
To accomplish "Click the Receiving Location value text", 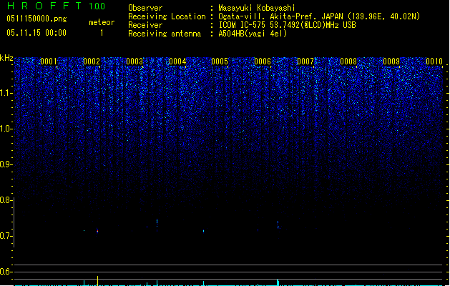I will [x=319, y=16].
